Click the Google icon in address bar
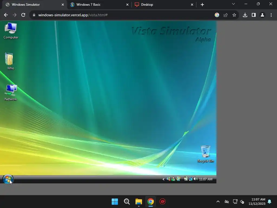The image size is (277, 208). click(x=217, y=15)
